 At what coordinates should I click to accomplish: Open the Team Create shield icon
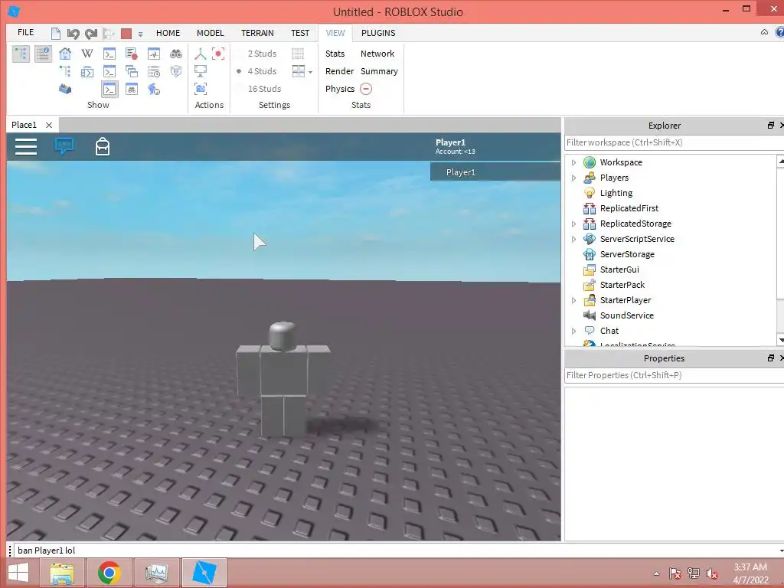175,71
